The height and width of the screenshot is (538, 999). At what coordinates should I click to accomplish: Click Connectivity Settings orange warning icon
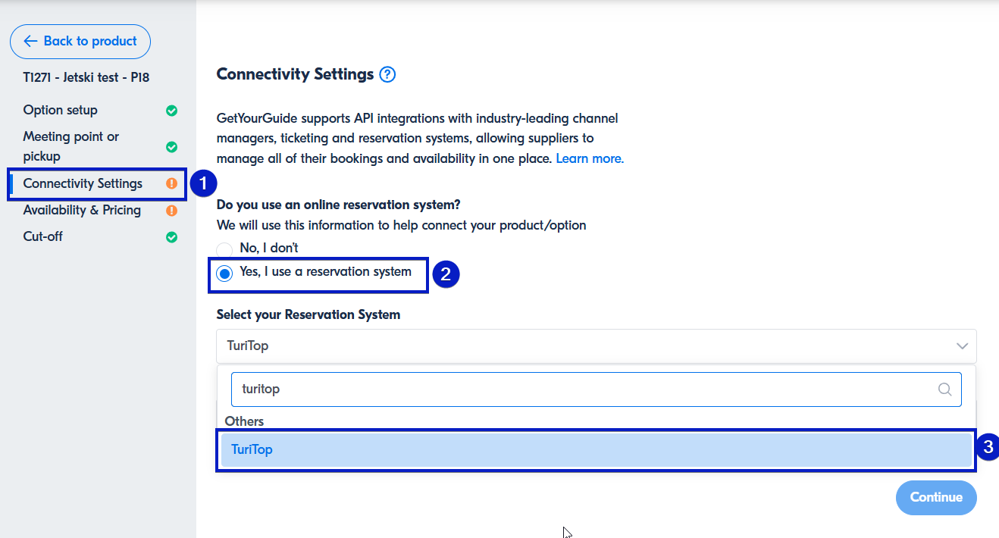pyautogui.click(x=172, y=183)
